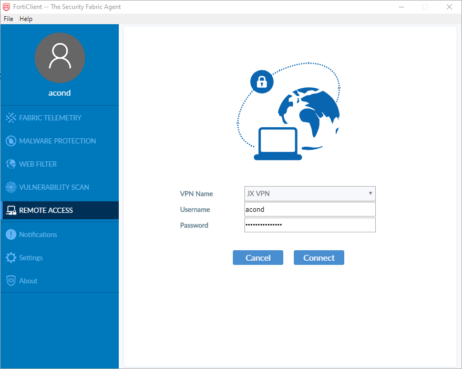Open the MALWARE PROTECTION section
The width and height of the screenshot is (462, 369).
pyautogui.click(x=60, y=141)
